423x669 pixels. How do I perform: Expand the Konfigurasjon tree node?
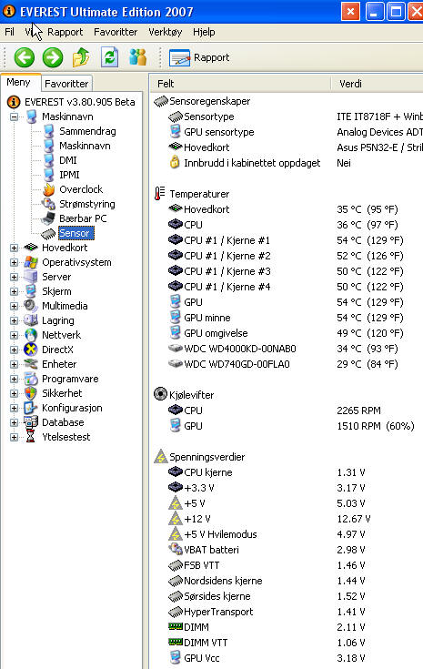point(14,408)
